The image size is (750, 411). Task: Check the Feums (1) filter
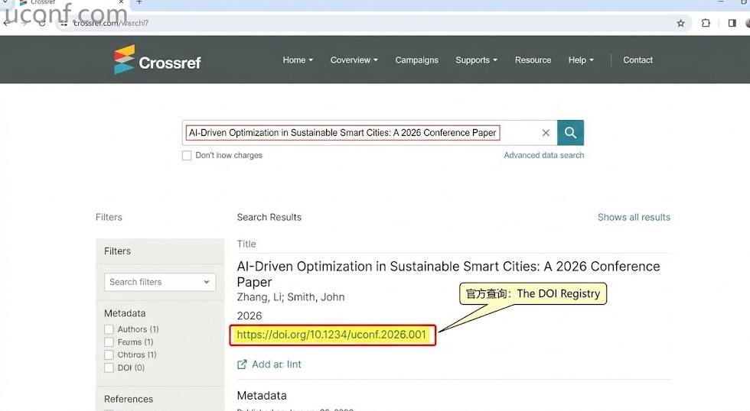109,342
